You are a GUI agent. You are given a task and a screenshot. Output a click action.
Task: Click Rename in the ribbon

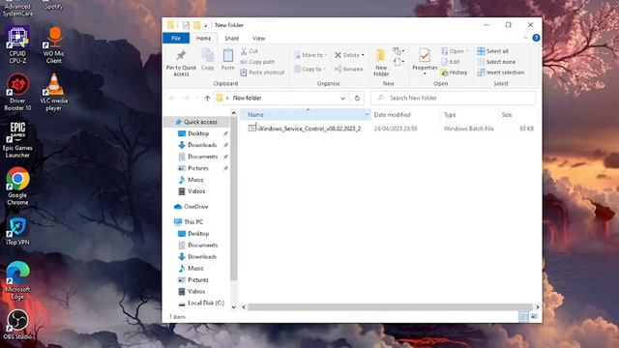[x=348, y=69]
